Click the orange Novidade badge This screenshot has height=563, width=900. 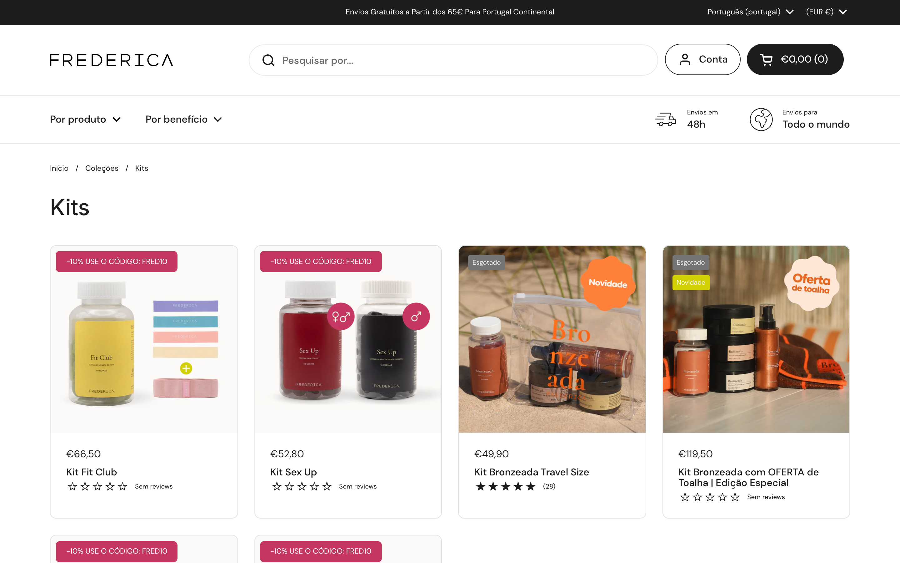click(608, 283)
